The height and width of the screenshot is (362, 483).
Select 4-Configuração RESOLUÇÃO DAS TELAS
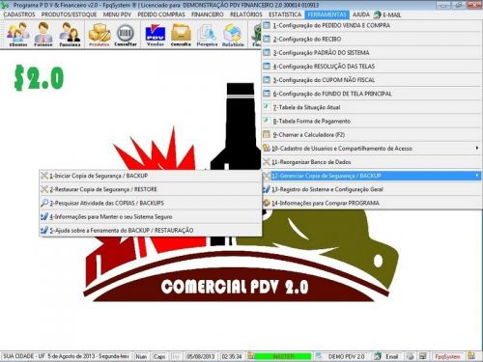tap(372, 67)
